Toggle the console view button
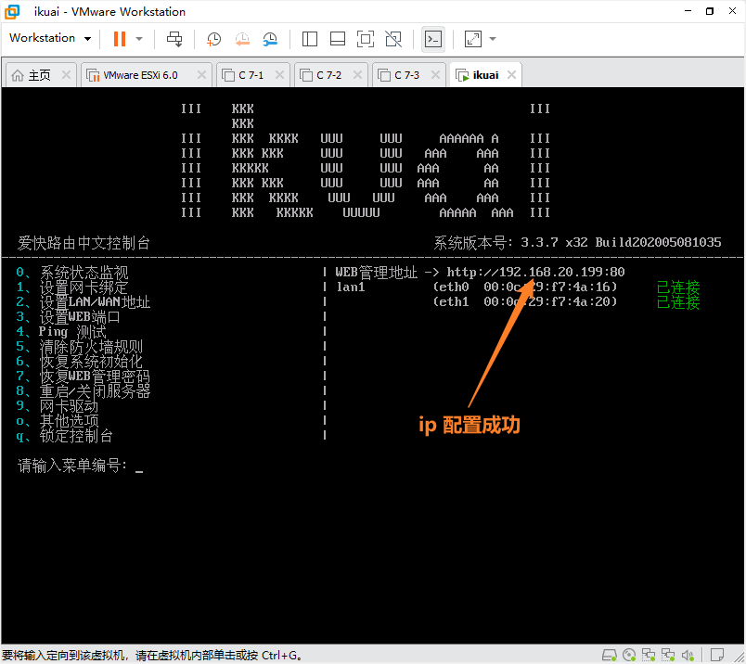 (x=432, y=39)
